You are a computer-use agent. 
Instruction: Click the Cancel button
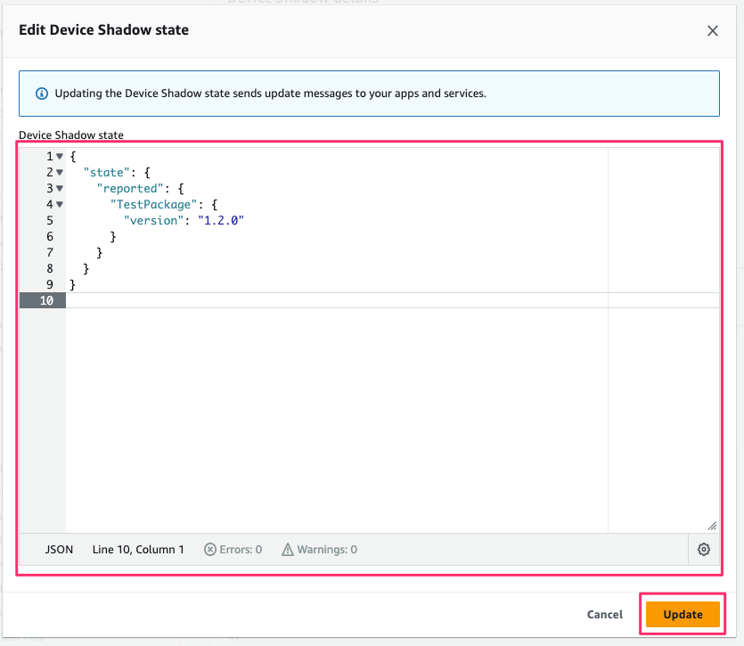pyautogui.click(x=604, y=614)
